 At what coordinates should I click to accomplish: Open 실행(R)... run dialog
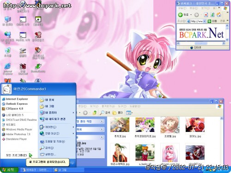[x=48, y=154]
